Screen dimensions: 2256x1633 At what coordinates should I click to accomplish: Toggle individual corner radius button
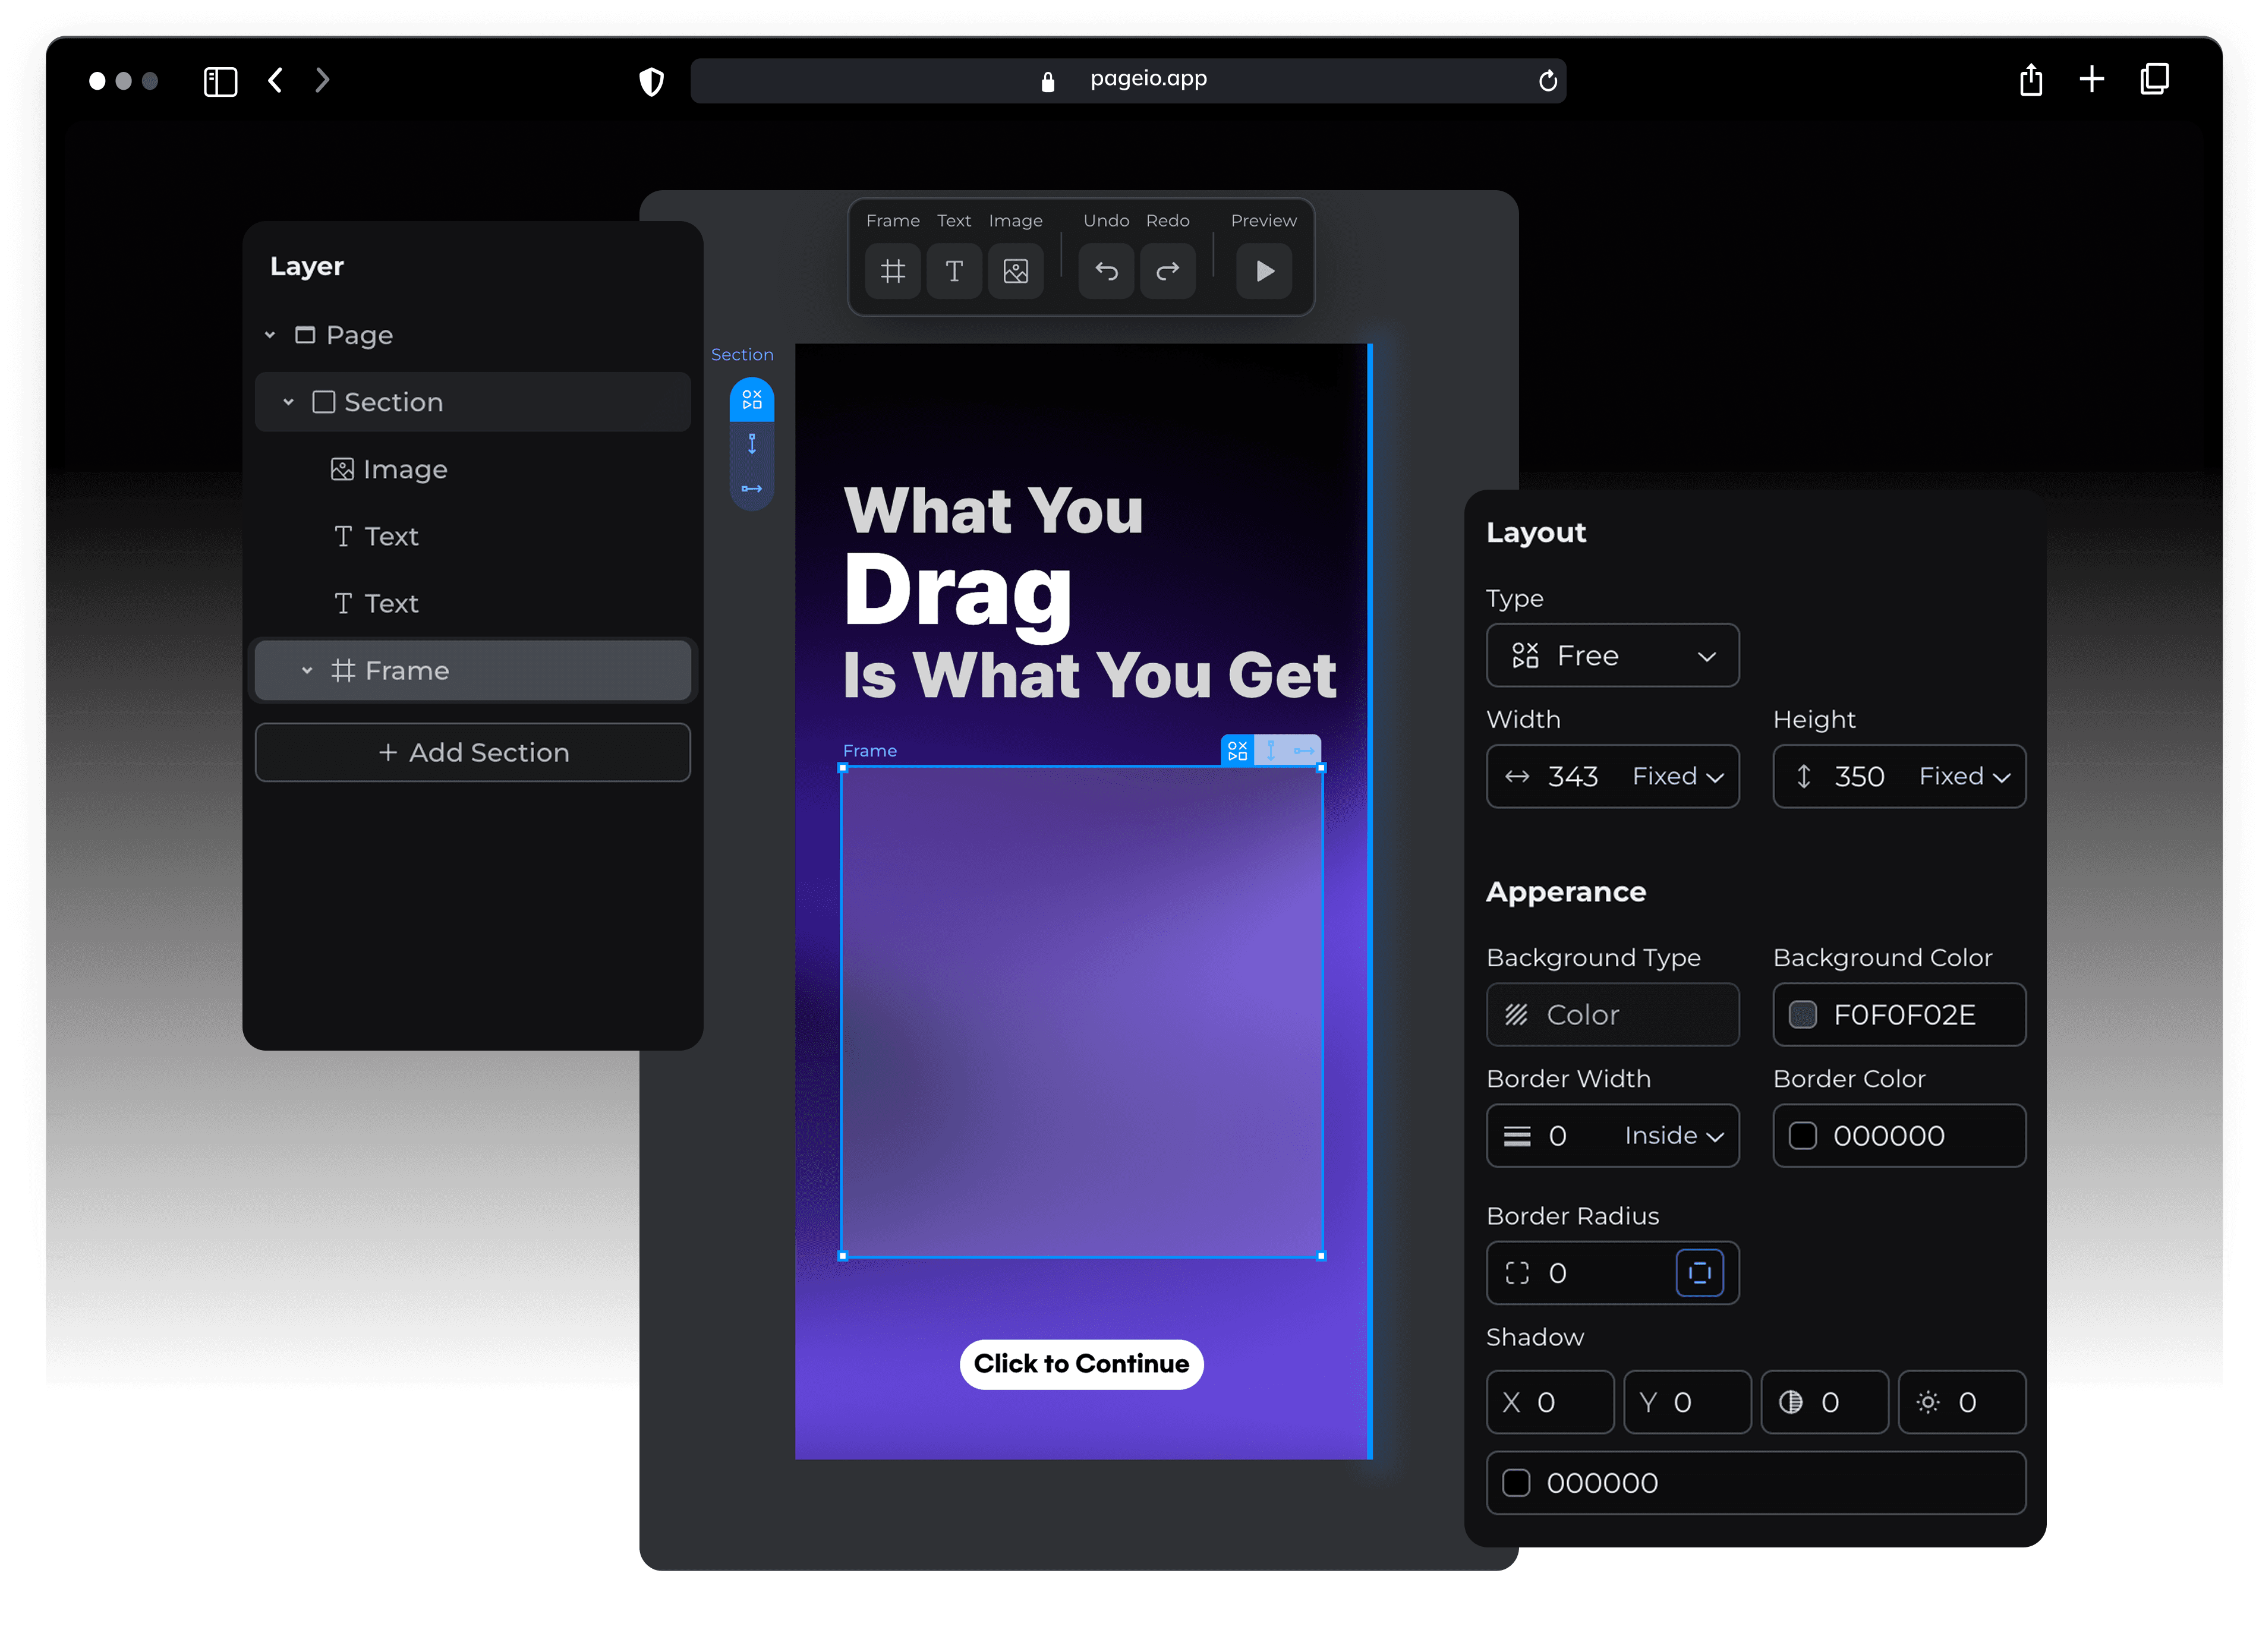[1699, 1272]
